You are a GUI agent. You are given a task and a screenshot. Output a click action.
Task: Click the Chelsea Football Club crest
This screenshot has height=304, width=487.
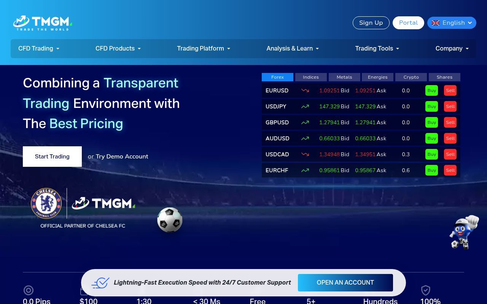tap(46, 203)
